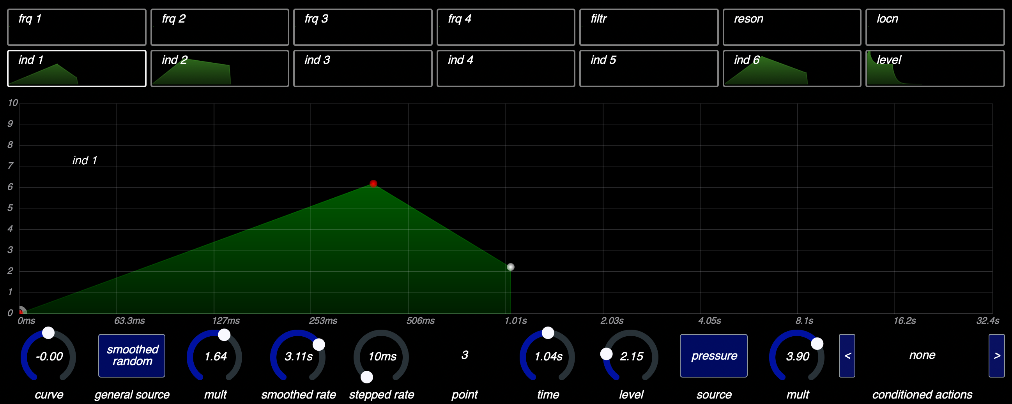Click the 32.4s time axis label
This screenshot has height=404, width=1012.
[x=988, y=321]
